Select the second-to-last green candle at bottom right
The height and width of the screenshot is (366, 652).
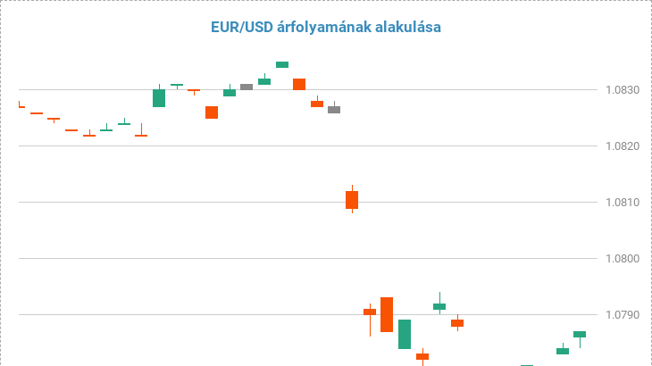pos(563,351)
